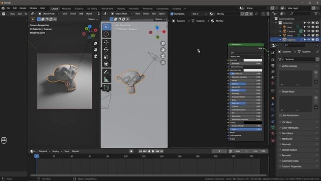Open Options dropdown in gray viewport
The width and height of the screenshot is (321, 181).
click(x=160, y=19)
